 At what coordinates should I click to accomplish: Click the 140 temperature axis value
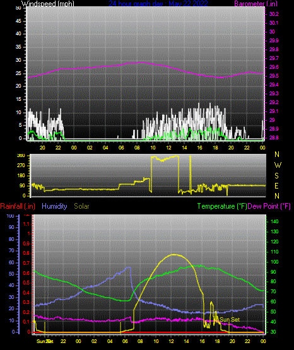(x=274, y=221)
